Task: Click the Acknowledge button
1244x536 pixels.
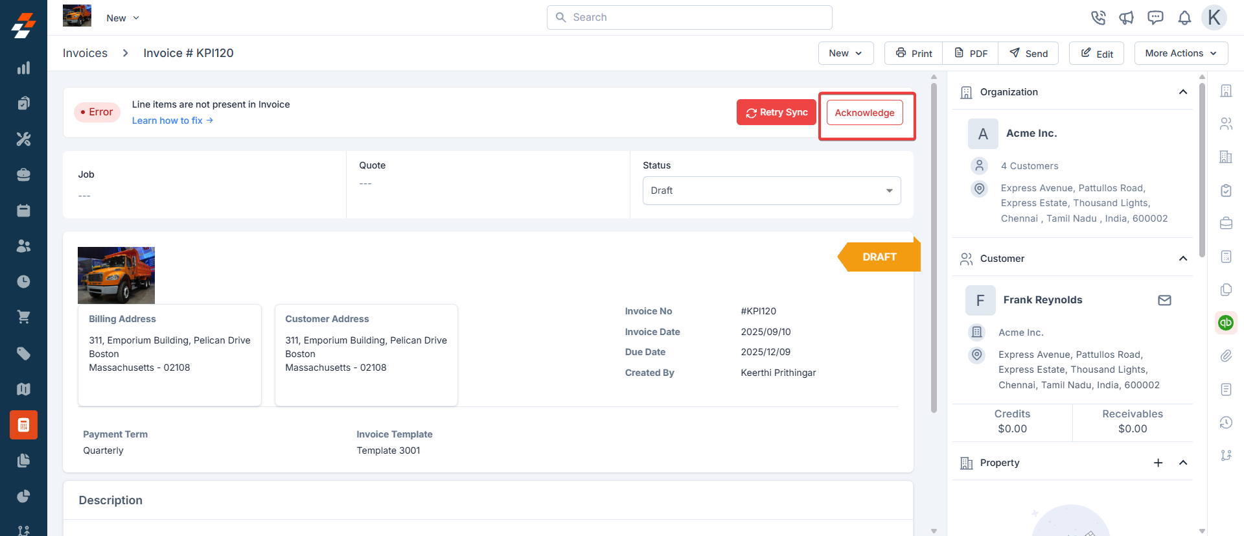Action: pyautogui.click(x=864, y=113)
